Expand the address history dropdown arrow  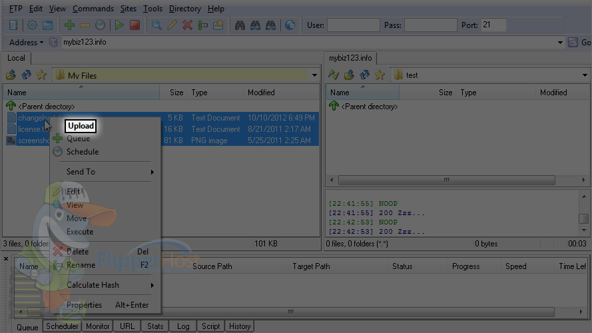point(560,42)
